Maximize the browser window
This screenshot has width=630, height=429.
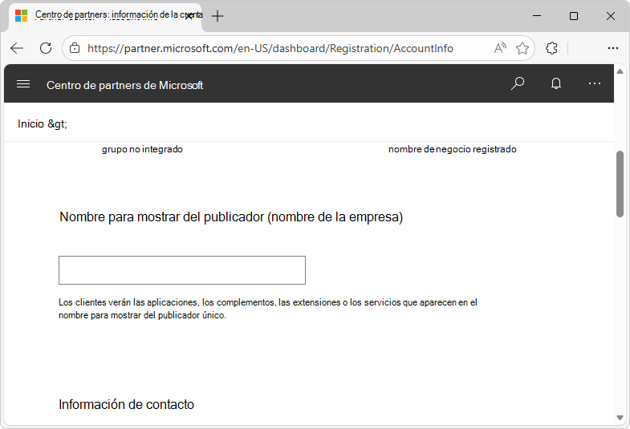(574, 16)
